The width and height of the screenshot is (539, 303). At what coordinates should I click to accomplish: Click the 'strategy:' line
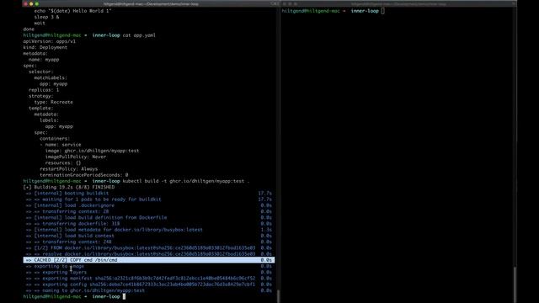(x=41, y=96)
